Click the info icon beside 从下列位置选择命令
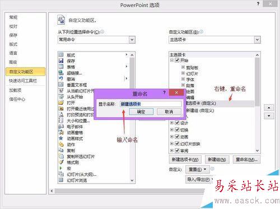The image size is (280, 209). point(102,32)
